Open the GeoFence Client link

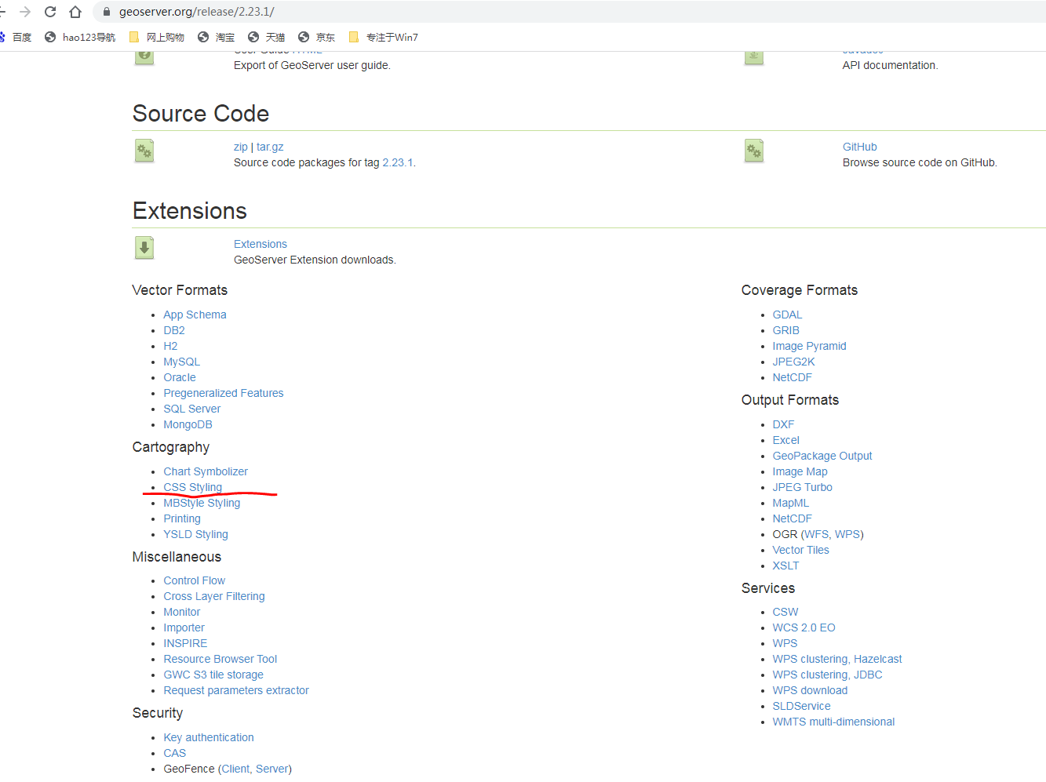(x=235, y=769)
